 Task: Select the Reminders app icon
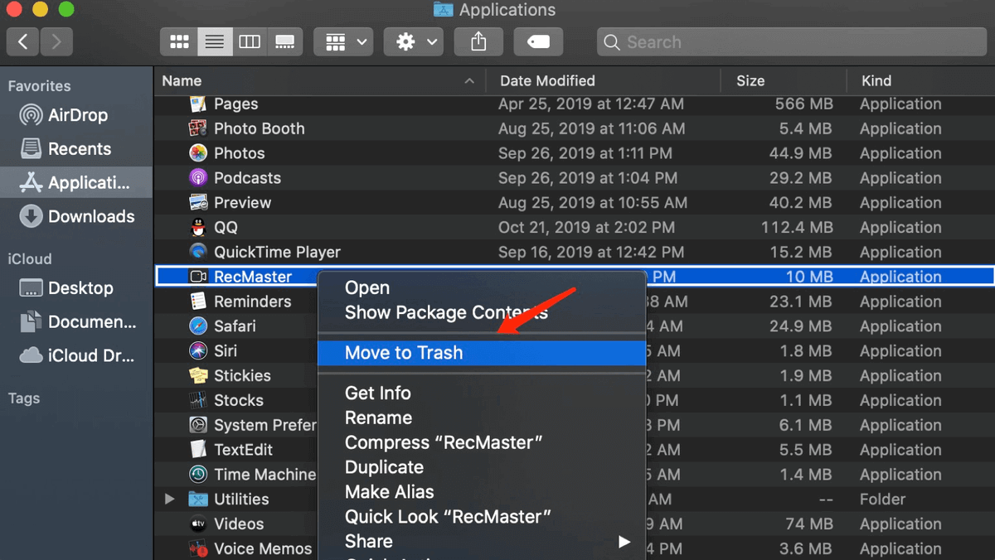pos(197,302)
